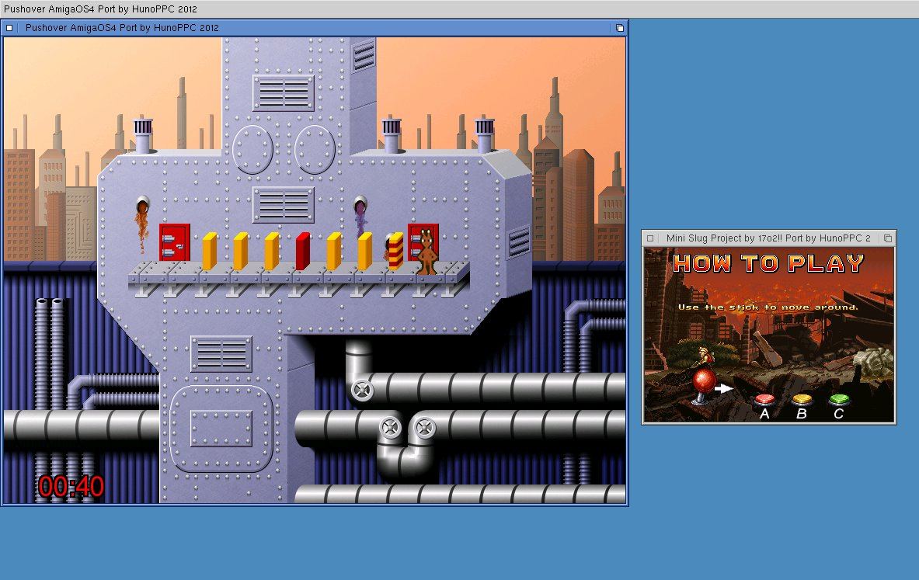Viewport: 919px width, 580px height.
Task: Click the depth gadget of Pushover window
Action: pyautogui.click(x=619, y=27)
